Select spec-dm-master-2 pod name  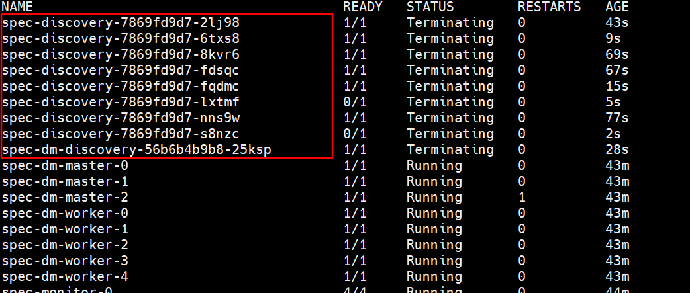coord(65,197)
